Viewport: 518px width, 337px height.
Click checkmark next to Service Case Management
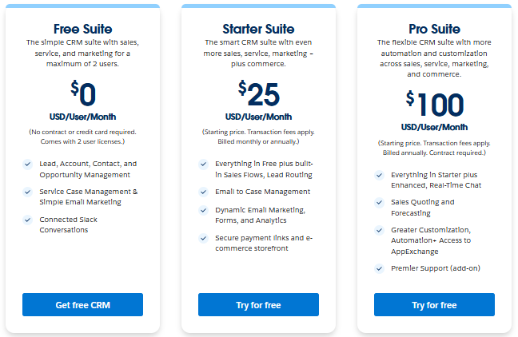pyautogui.click(x=28, y=192)
